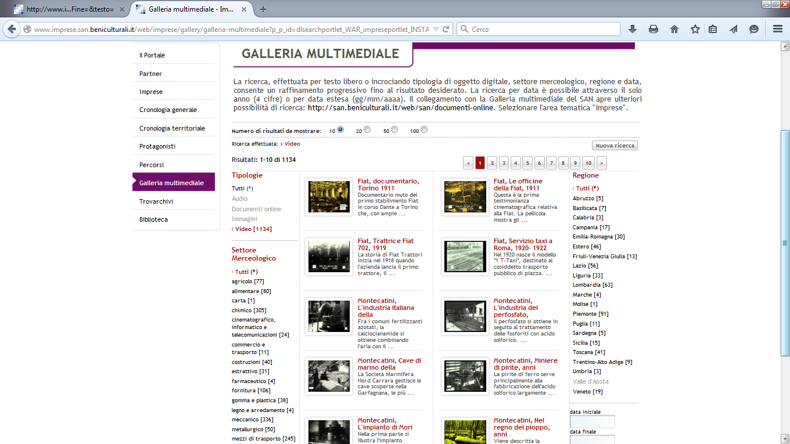Select Tutti under Tipologie
This screenshot has width=790, height=444.
tap(242, 188)
